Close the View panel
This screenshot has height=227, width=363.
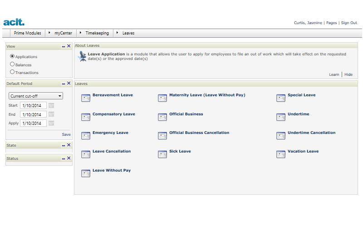click(69, 46)
